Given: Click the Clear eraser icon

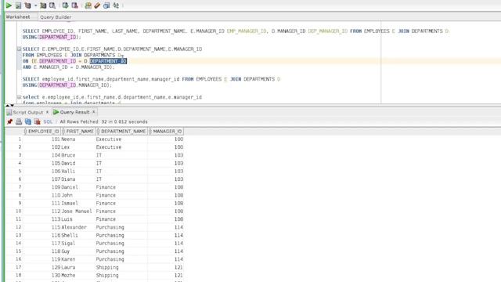Looking at the screenshot, I should coord(97,5).
